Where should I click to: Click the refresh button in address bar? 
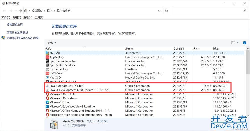166,11
